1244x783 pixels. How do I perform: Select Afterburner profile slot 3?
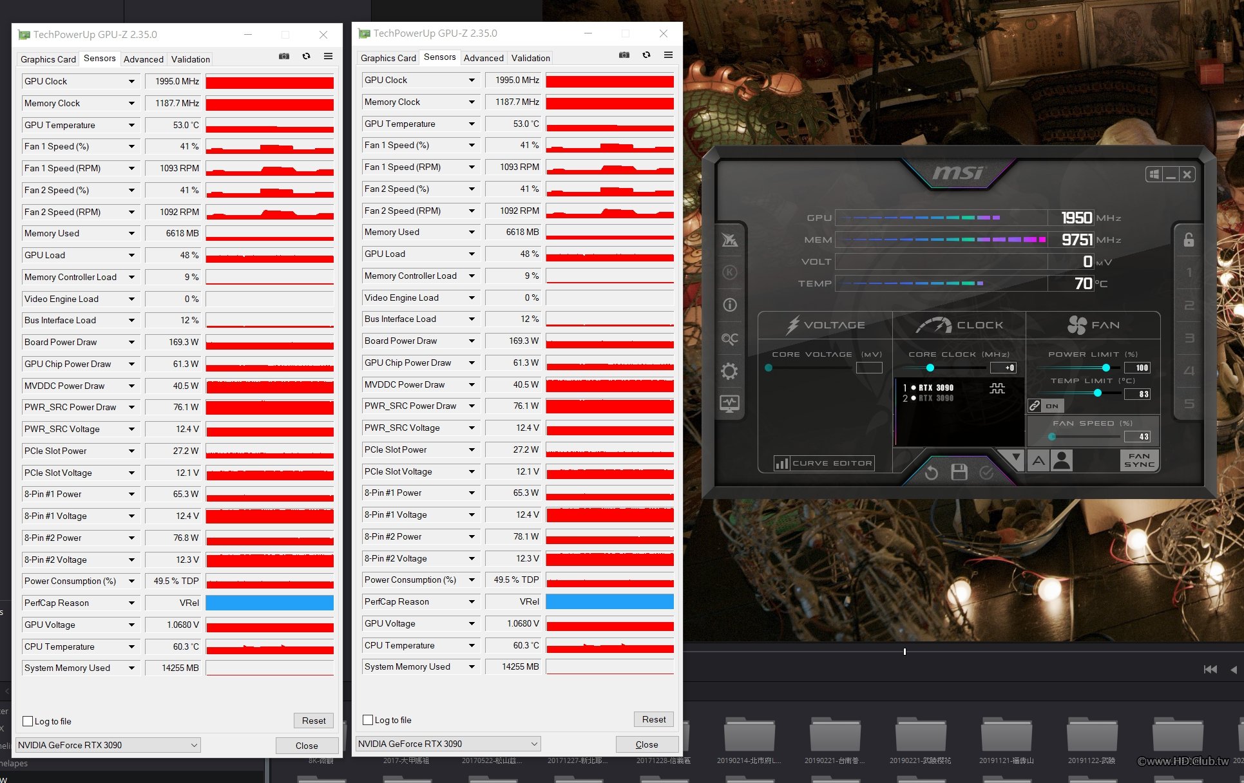point(1189,338)
